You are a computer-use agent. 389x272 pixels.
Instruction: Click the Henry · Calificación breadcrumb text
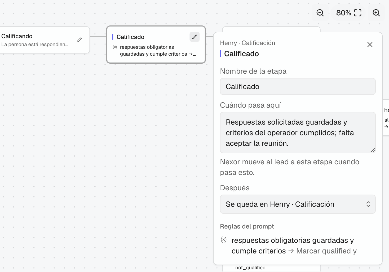click(247, 43)
